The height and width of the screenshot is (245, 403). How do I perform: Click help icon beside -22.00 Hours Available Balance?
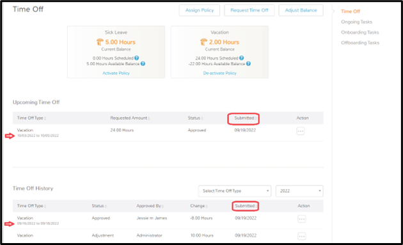[x=248, y=63]
